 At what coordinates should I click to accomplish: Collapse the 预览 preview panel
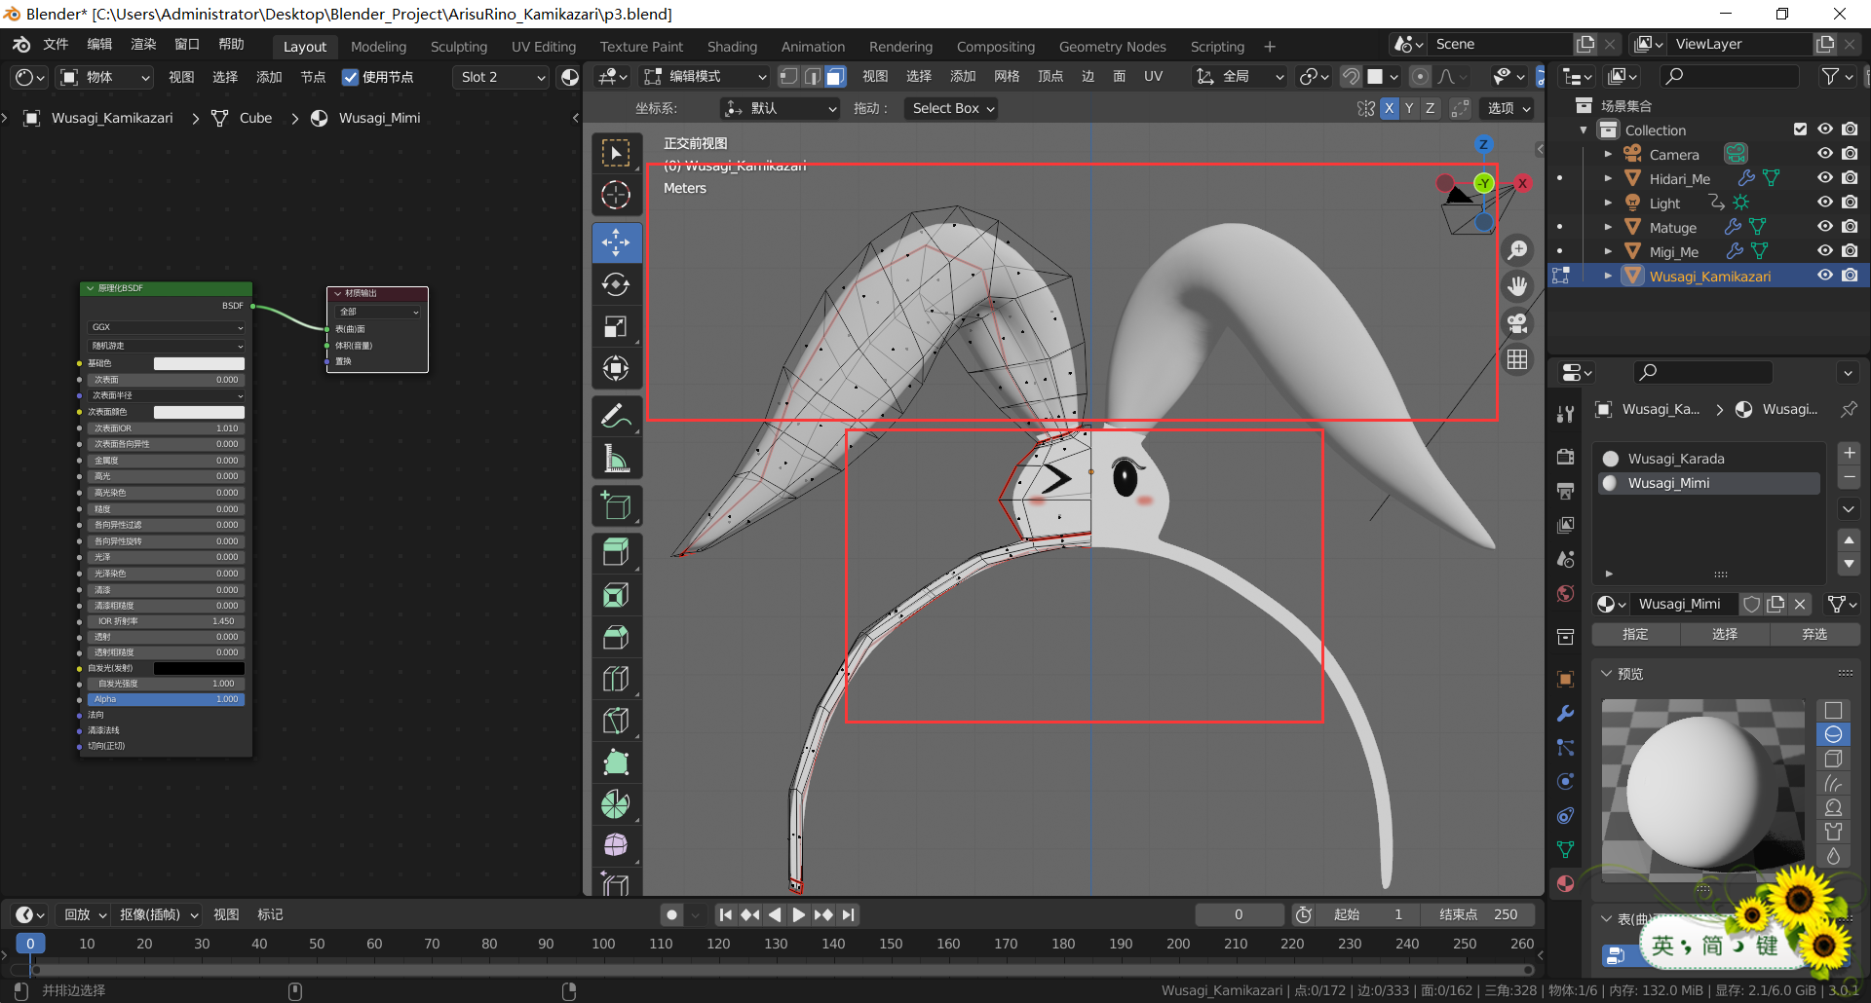(x=1607, y=673)
